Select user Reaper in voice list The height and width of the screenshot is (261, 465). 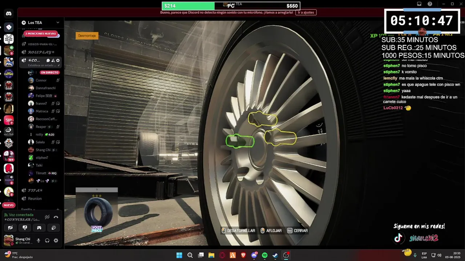pos(44,127)
